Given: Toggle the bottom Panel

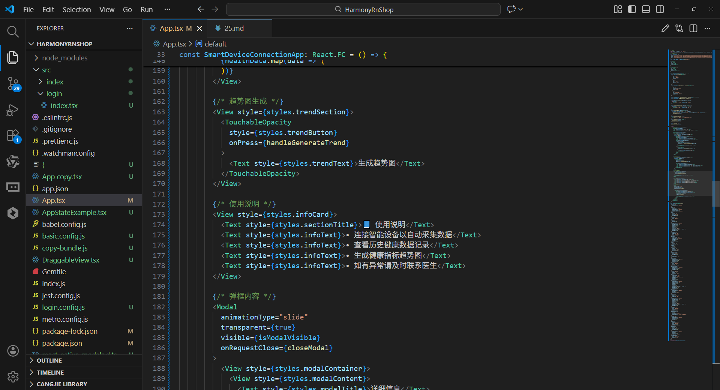Looking at the screenshot, I should pos(646,9).
